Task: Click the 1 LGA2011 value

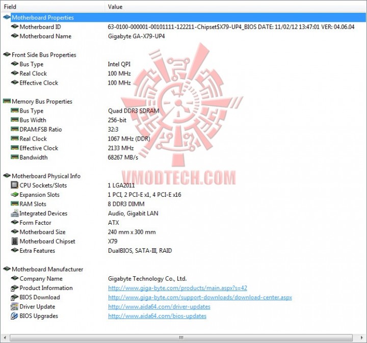Action: point(121,186)
